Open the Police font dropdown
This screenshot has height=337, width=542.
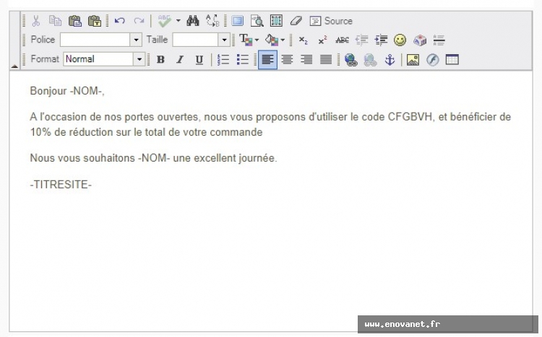pyautogui.click(x=136, y=40)
